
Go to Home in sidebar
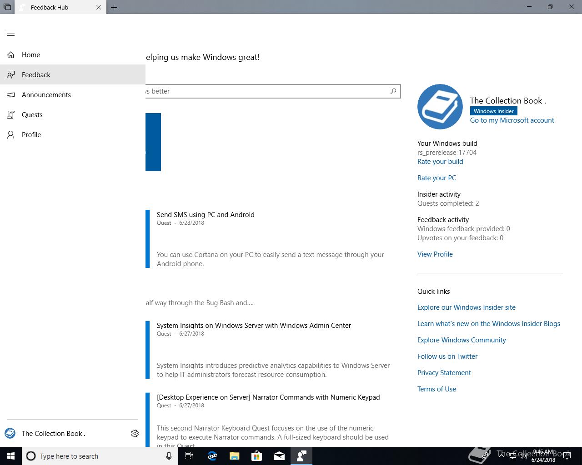[73, 55]
